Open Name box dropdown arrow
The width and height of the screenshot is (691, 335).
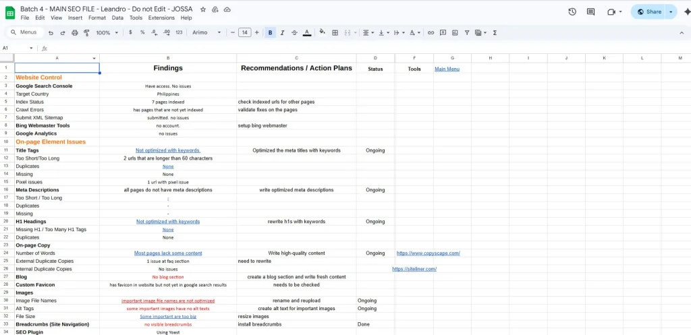click(31, 48)
